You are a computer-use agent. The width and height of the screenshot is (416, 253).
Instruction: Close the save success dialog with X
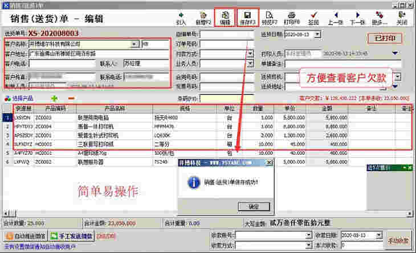pyautogui.click(x=270, y=163)
